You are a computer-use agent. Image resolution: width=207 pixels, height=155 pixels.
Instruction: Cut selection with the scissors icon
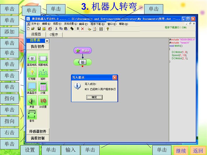point(56,29)
